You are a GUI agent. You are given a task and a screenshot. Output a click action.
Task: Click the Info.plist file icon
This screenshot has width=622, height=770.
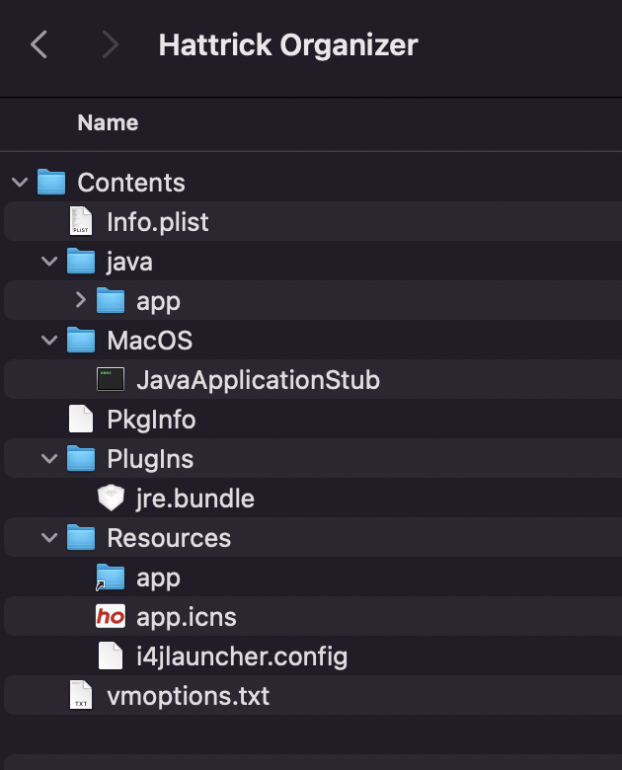point(81,221)
